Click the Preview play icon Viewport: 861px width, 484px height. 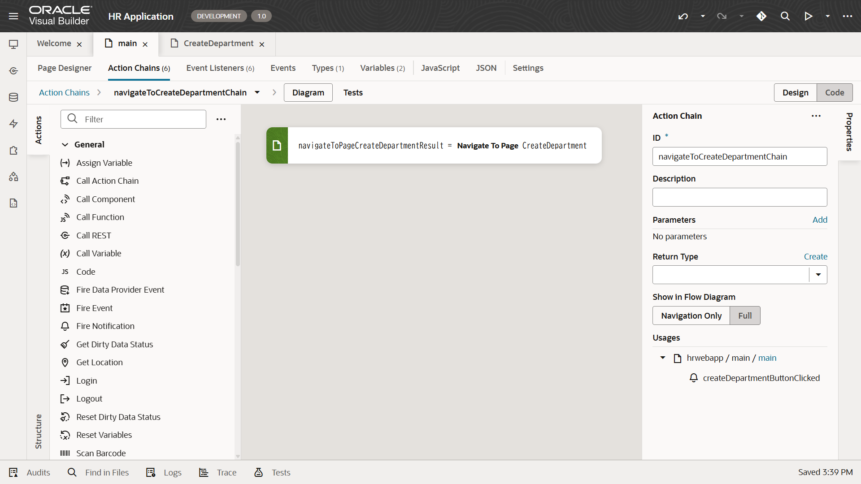point(808,16)
